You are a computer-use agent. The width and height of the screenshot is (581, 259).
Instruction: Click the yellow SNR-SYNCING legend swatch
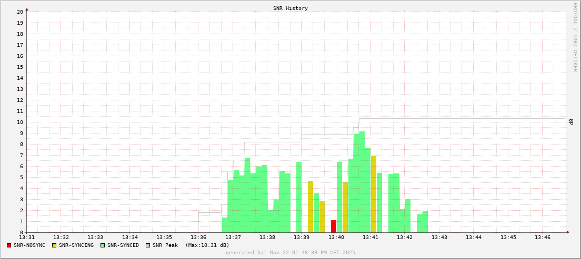(x=54, y=245)
